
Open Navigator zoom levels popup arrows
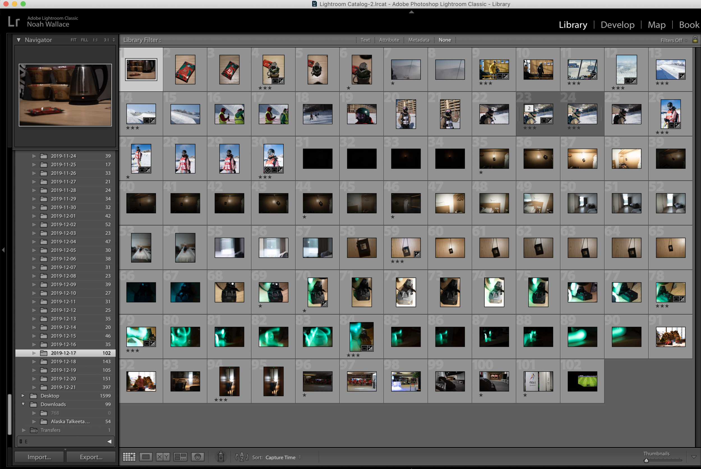(x=114, y=40)
